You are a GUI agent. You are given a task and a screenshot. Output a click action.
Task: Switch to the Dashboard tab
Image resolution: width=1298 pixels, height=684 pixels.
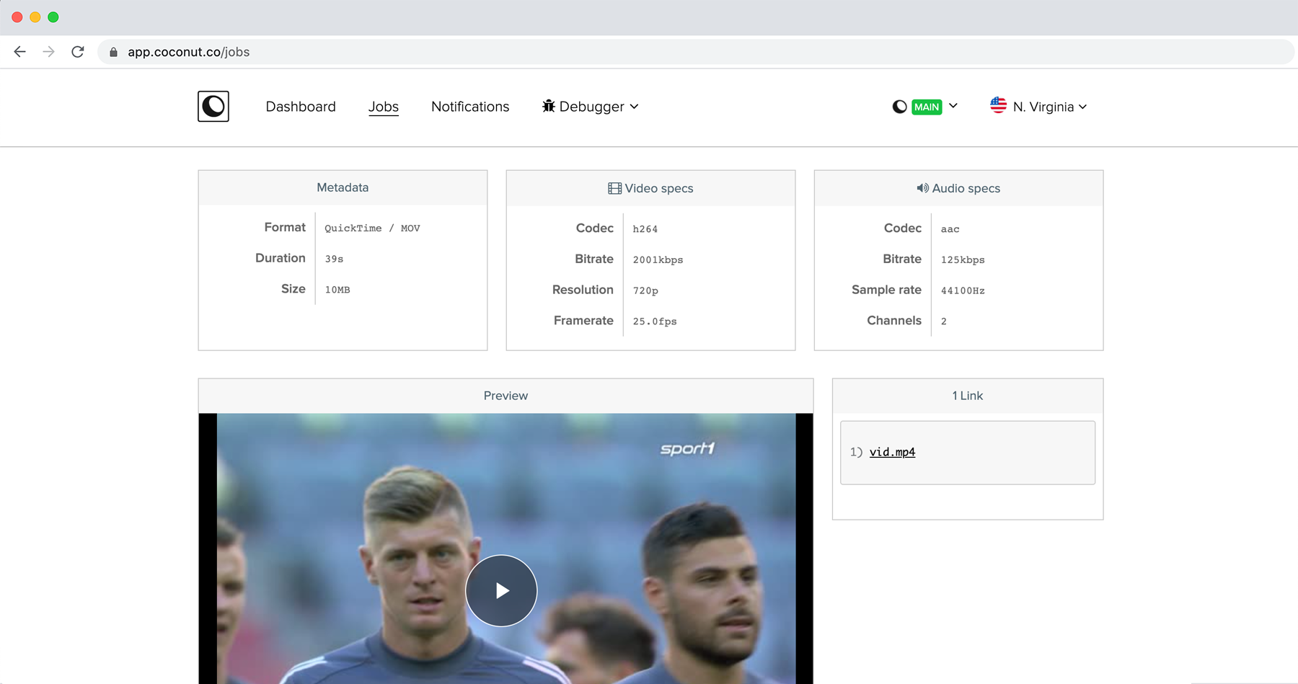coord(301,106)
